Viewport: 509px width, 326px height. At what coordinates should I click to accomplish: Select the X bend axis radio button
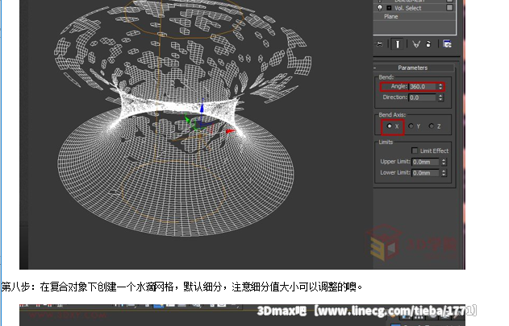390,126
